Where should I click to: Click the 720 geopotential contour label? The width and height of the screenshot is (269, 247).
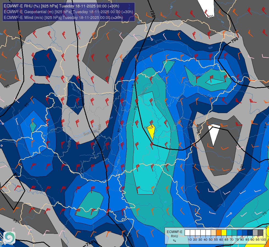coord(152,14)
